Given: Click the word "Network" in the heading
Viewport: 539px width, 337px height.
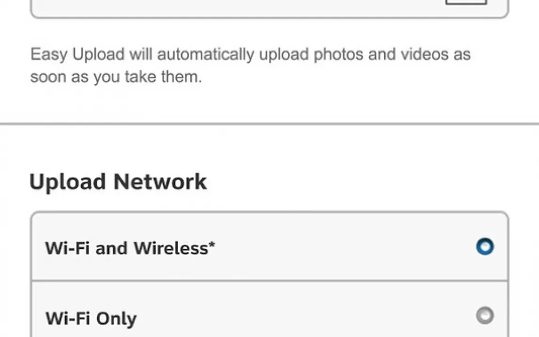Looking at the screenshot, I should click(x=160, y=182).
